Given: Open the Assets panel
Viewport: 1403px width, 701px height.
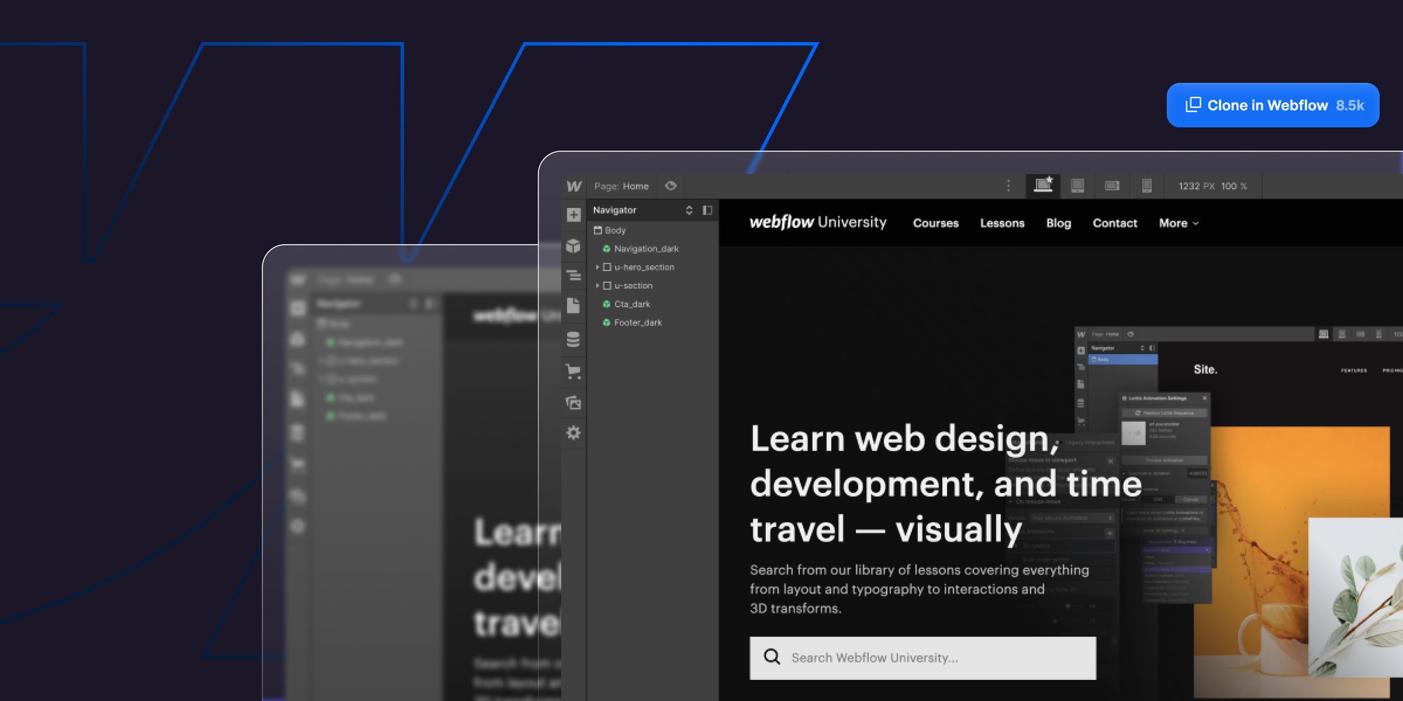Looking at the screenshot, I should (573, 402).
